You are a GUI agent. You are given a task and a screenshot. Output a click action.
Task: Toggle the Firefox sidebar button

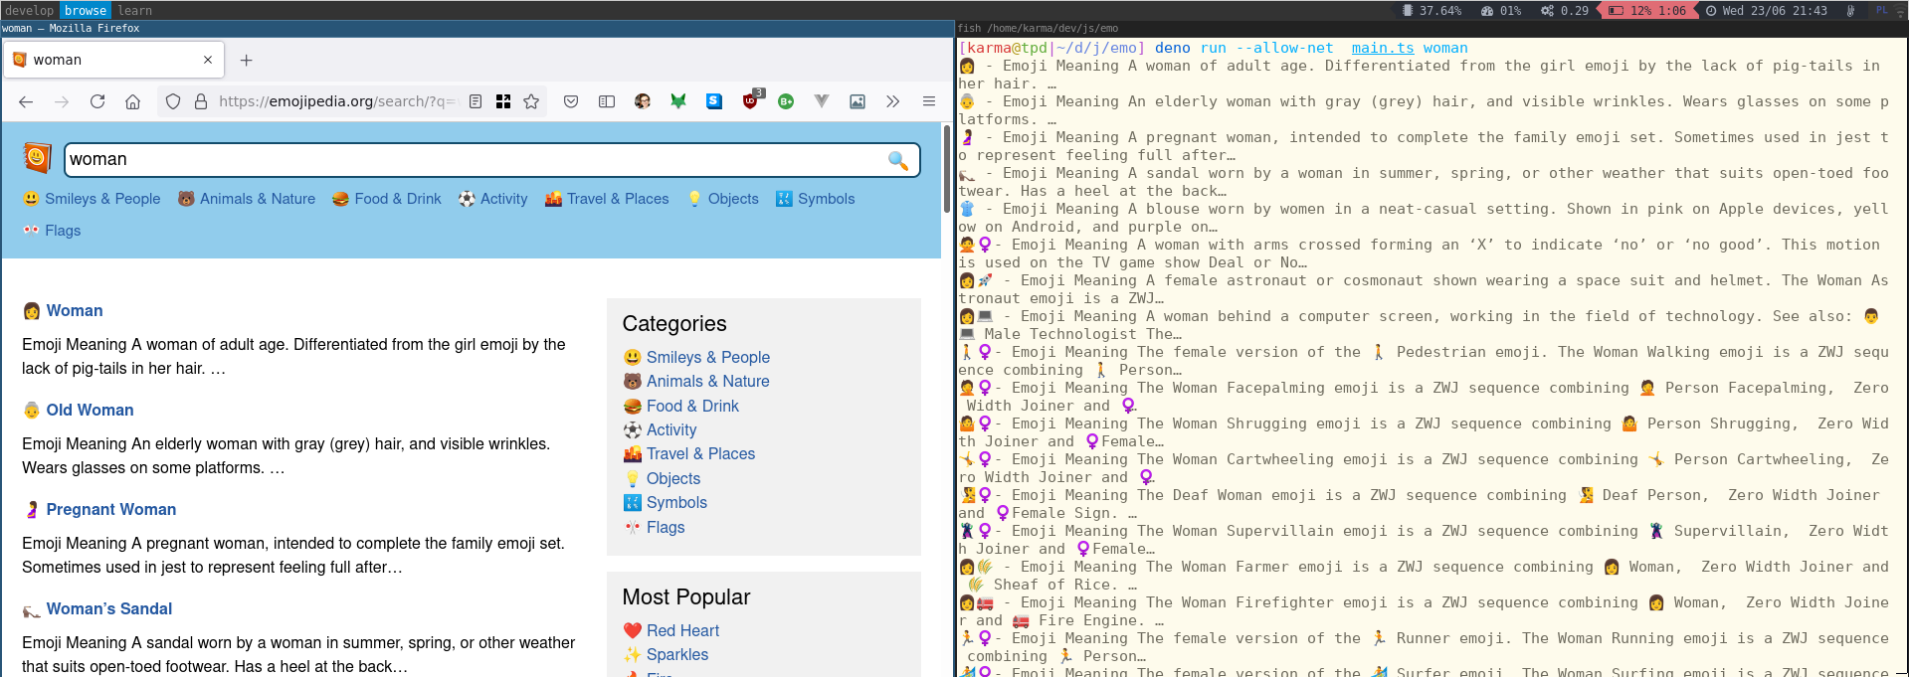(607, 101)
